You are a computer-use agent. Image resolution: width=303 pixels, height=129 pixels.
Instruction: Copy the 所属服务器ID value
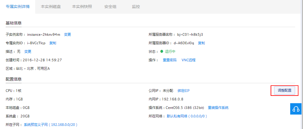point(201,43)
